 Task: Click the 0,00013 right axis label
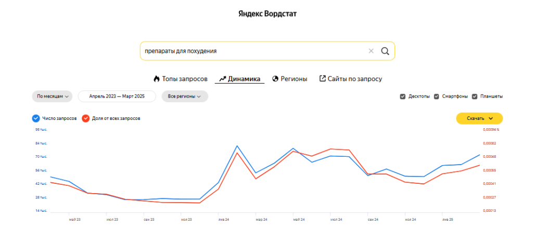tap(489, 211)
